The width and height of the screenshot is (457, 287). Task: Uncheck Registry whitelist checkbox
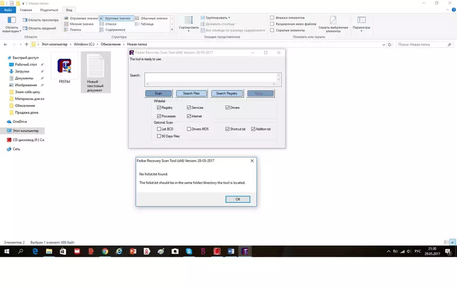pyautogui.click(x=159, y=108)
